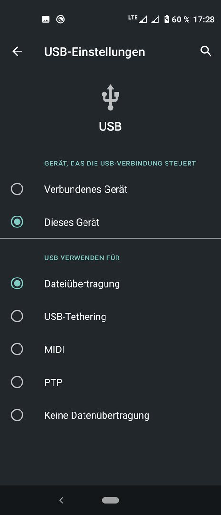221x515 pixels.
Task: Tap the battery status icon
Action: pos(167,20)
